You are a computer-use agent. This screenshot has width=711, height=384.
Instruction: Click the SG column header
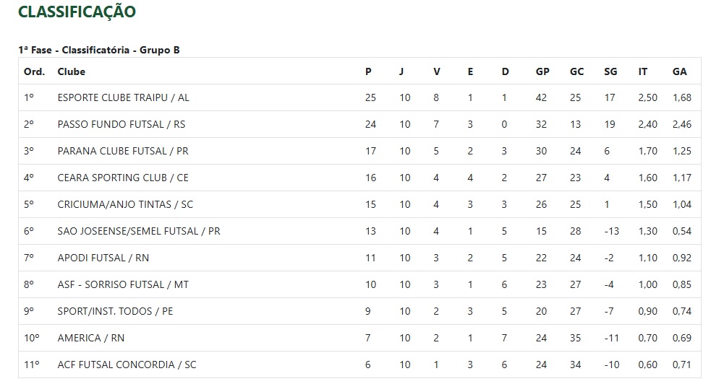610,71
